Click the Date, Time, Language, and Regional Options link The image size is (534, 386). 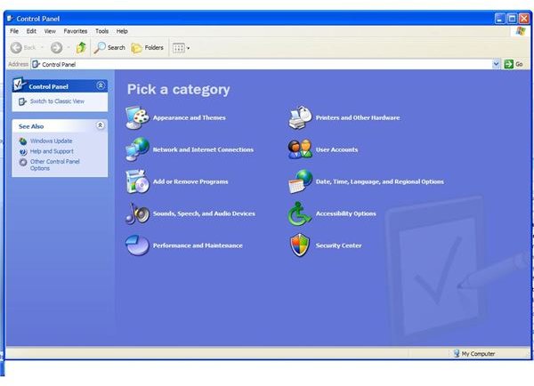(380, 181)
